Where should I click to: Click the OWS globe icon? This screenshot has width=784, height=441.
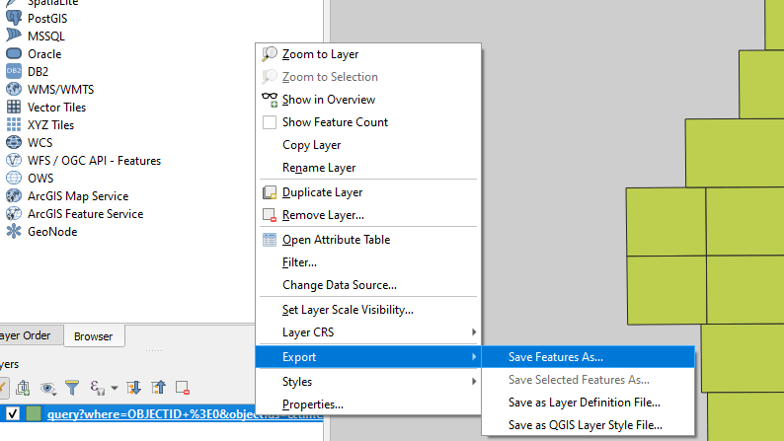(14, 178)
